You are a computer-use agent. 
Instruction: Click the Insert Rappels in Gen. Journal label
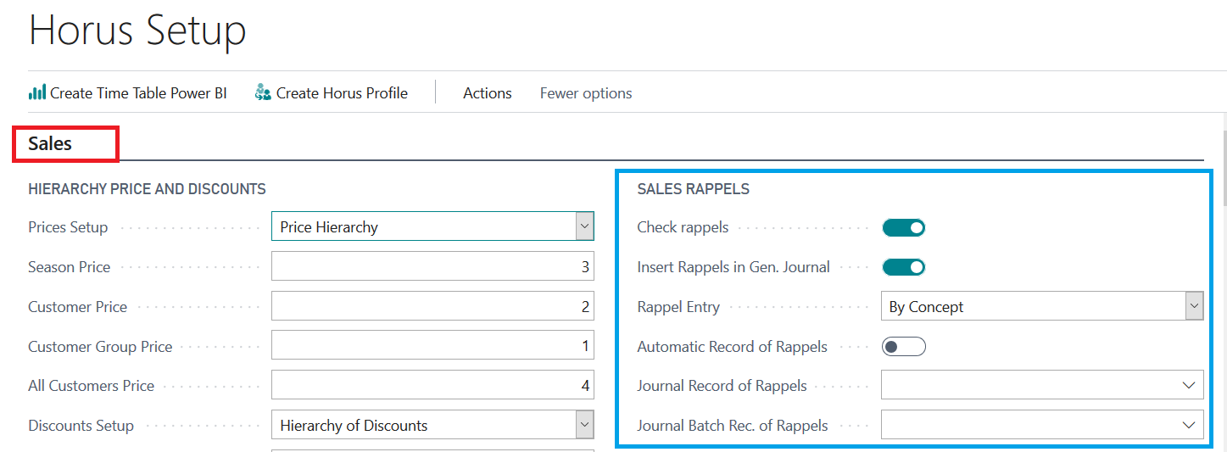point(733,267)
